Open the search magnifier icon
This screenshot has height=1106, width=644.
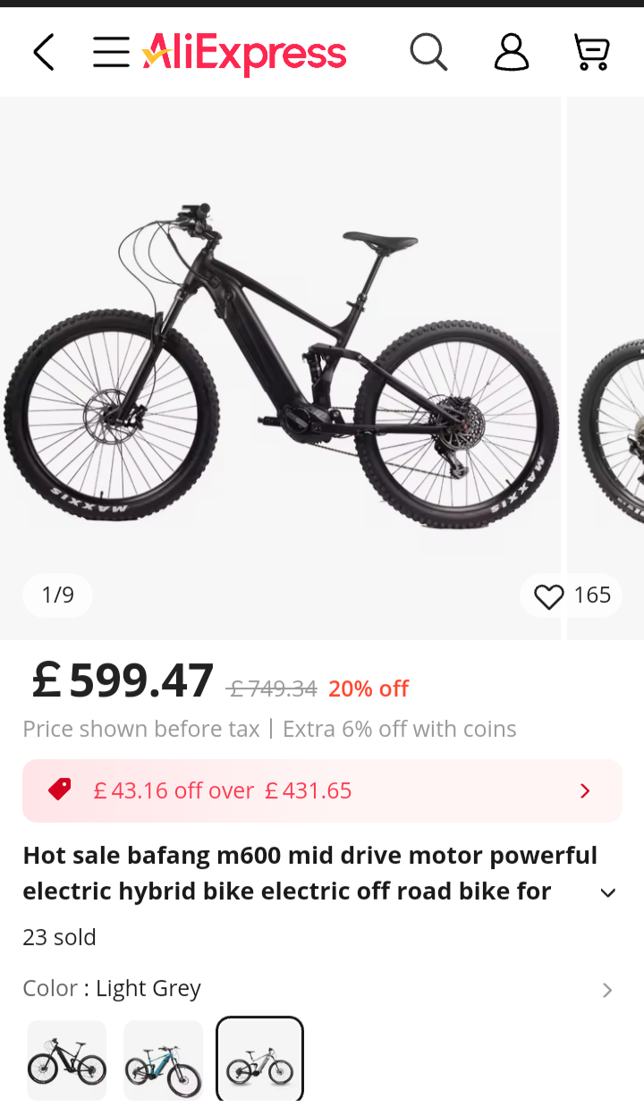(428, 53)
